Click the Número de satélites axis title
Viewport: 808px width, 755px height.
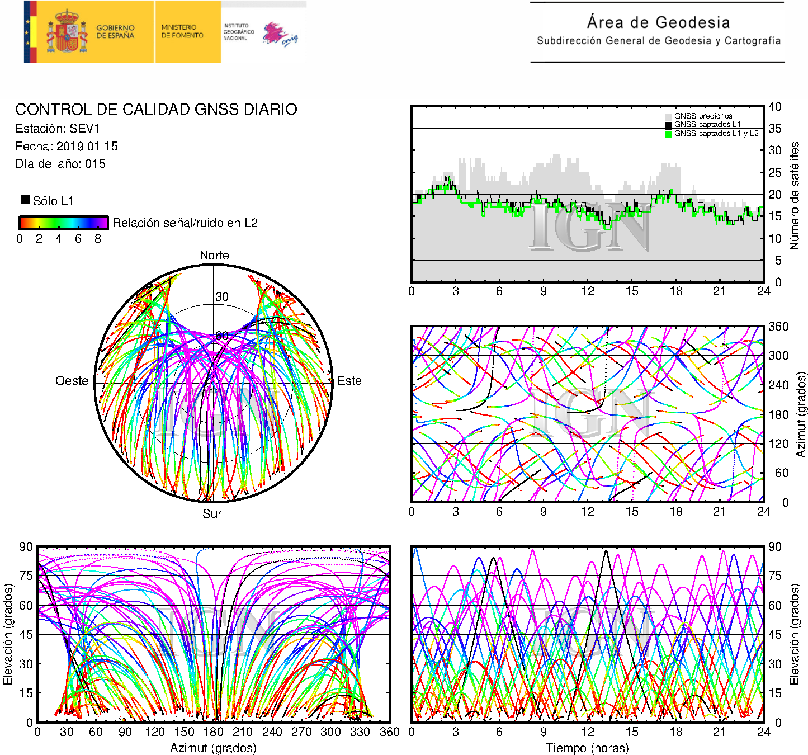(x=795, y=195)
